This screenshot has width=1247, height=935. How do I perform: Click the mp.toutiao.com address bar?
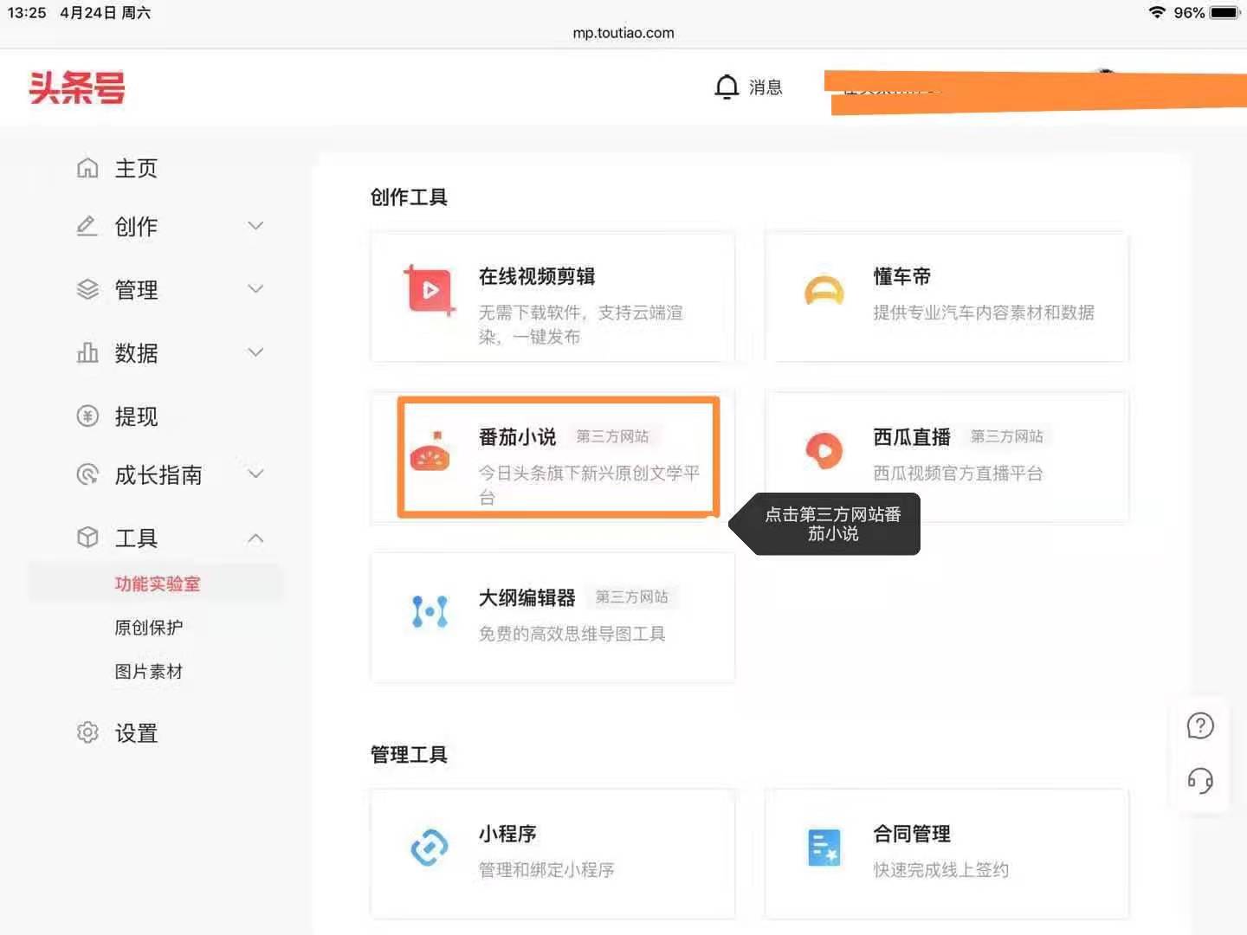[622, 33]
